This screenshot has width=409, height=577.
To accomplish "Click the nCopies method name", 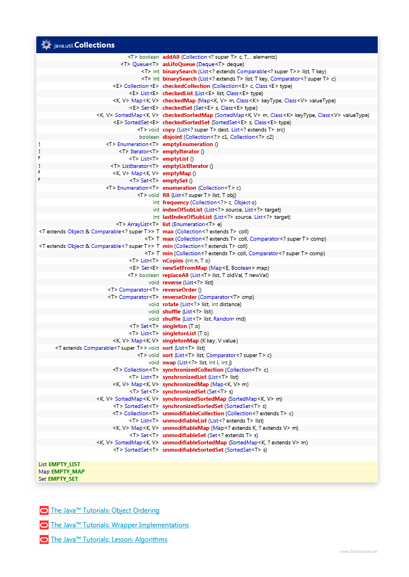I will [173, 261].
